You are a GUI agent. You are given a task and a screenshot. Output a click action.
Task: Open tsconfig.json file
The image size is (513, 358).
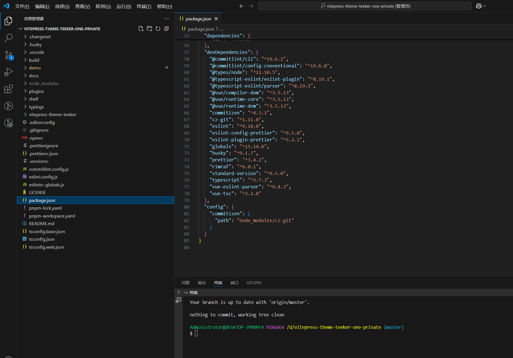(42, 239)
